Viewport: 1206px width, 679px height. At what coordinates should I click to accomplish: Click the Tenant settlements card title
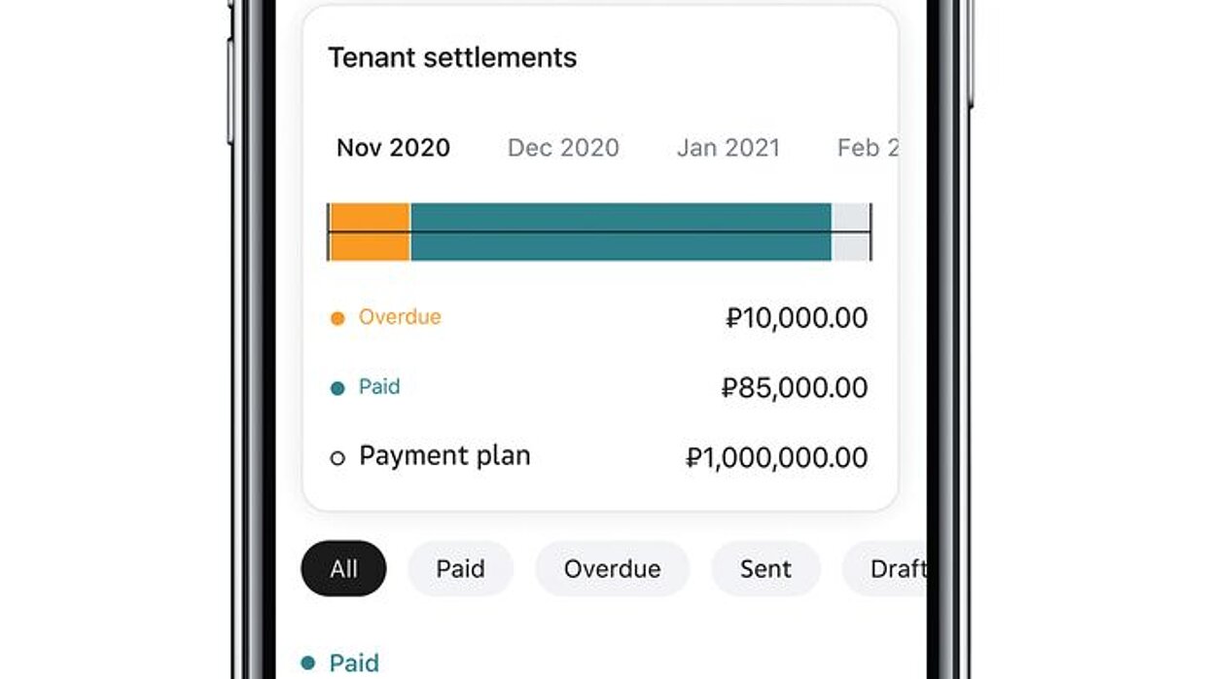[452, 57]
